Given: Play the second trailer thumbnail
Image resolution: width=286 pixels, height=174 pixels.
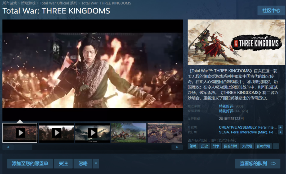Looking at the screenshot, I should (57, 133).
